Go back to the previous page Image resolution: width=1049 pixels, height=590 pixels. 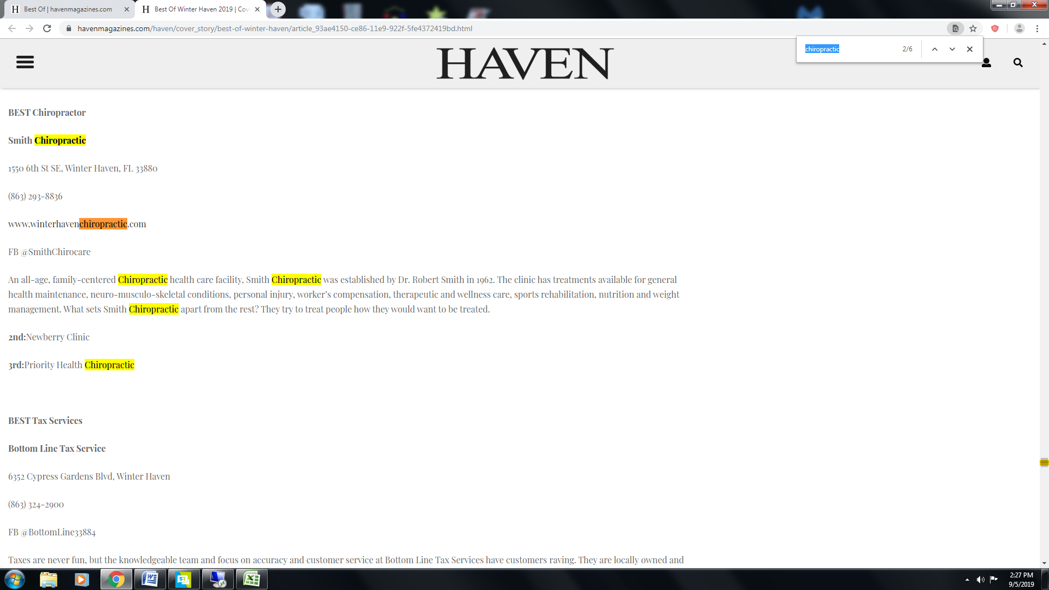click(12, 28)
